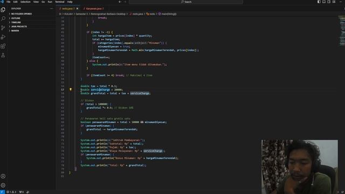Open the Explorer view in activity bar

point(3,10)
